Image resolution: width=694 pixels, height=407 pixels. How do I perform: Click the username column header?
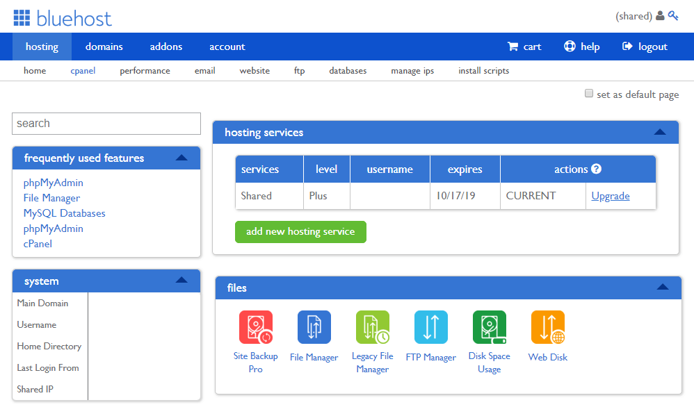390,169
